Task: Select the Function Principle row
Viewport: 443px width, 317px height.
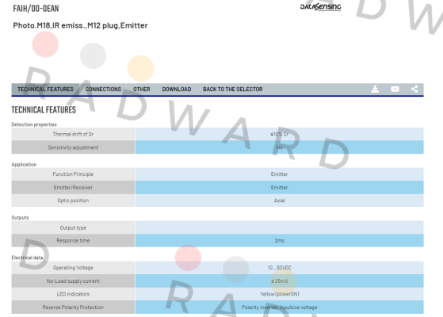Action: coord(218,174)
